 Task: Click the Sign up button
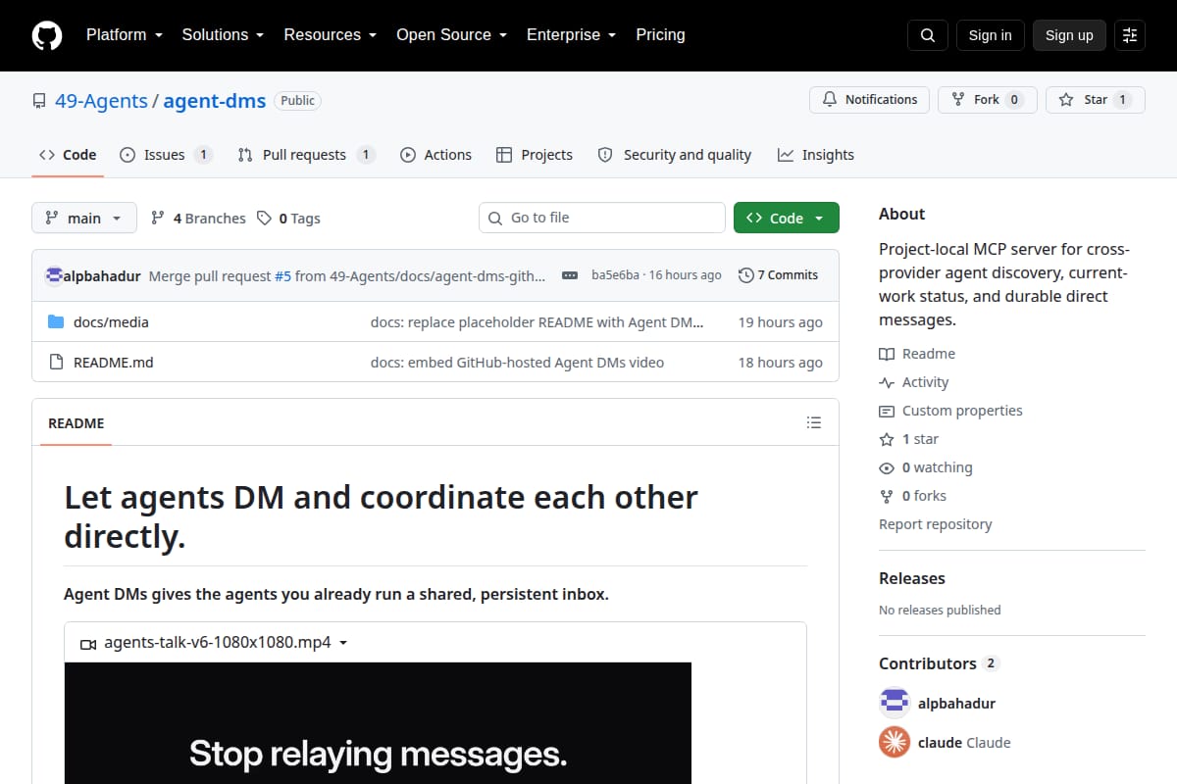1069,35
